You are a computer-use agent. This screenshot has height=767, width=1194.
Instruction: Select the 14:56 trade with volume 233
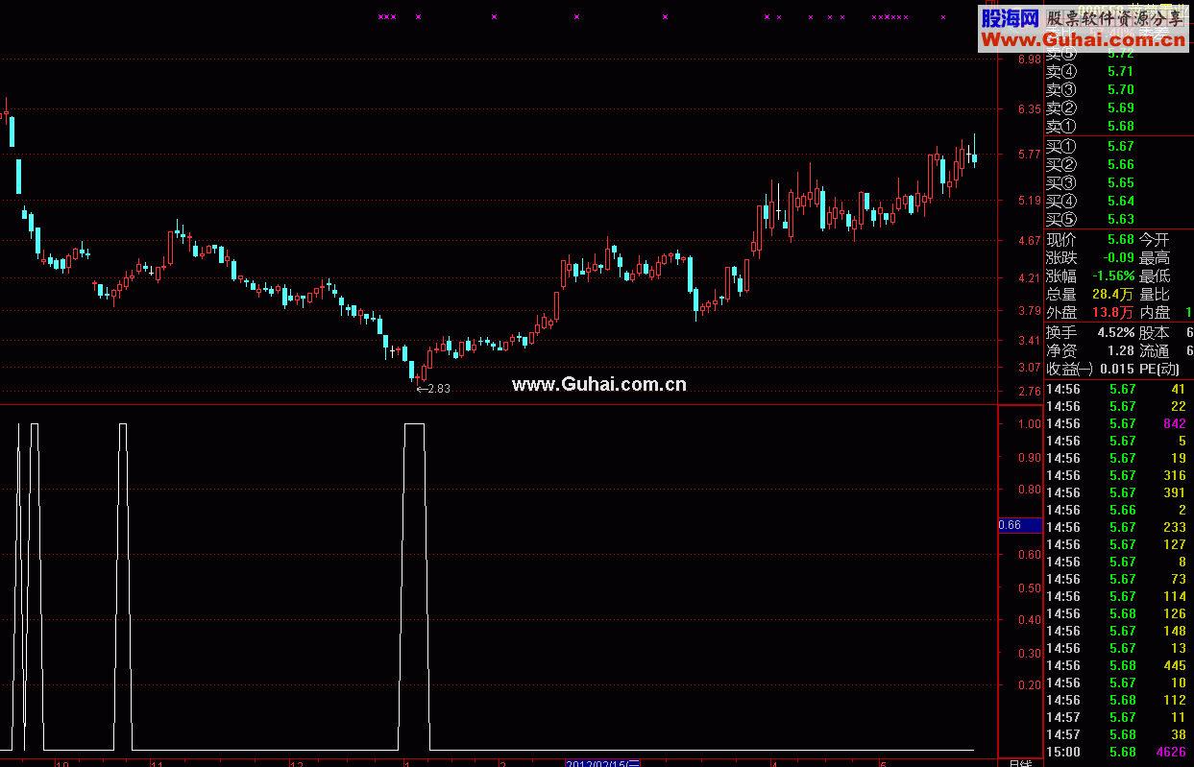point(1117,527)
